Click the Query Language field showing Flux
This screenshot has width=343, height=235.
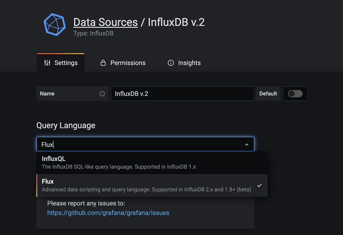click(140, 145)
